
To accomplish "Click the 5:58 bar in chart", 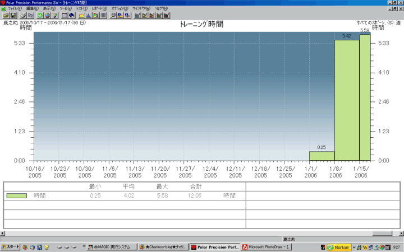I will click(x=365, y=98).
